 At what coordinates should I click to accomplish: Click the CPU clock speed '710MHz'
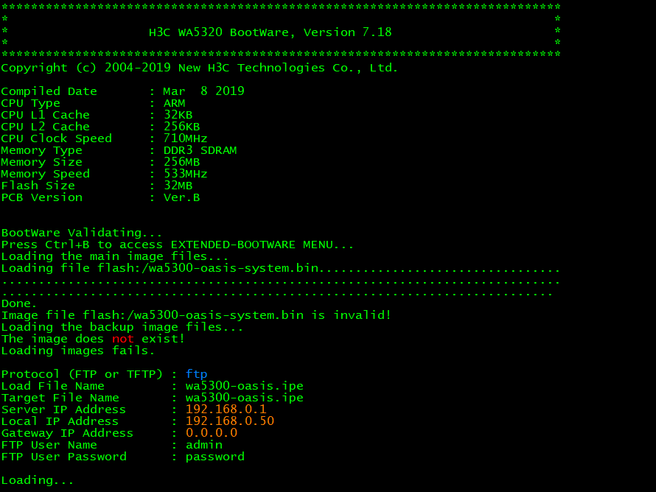tap(185, 138)
